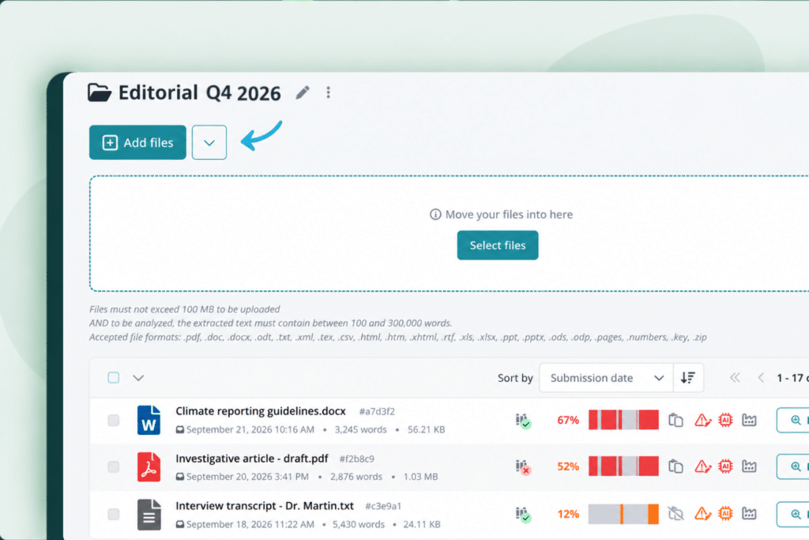Click the failed index status icon for Investigative article
809x540 pixels.
click(523, 467)
